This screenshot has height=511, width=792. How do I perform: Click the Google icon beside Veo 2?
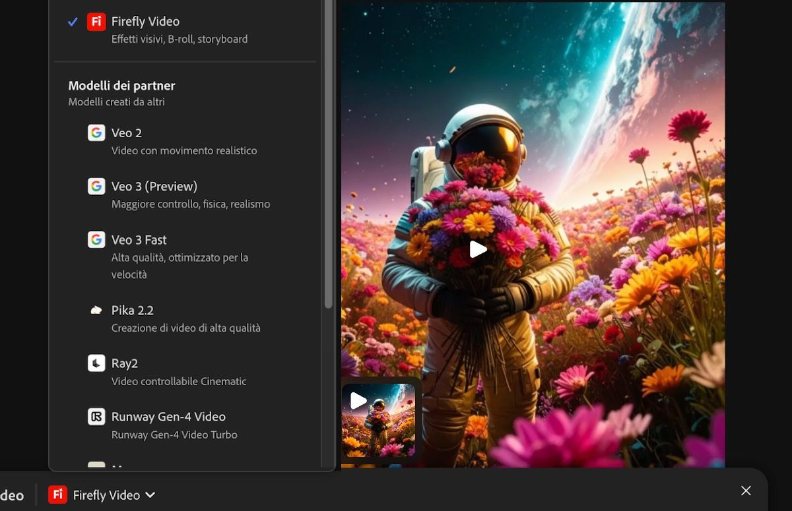[x=96, y=133]
